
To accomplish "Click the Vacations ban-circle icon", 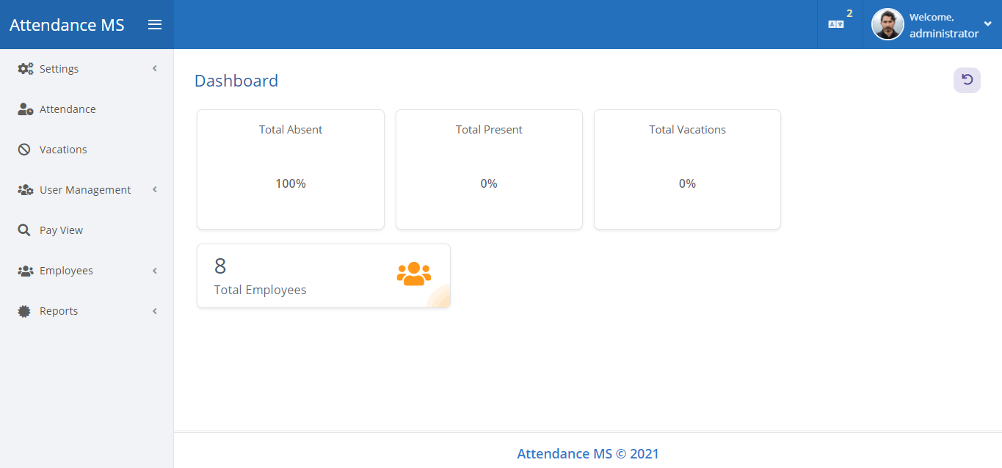I will tap(25, 150).
